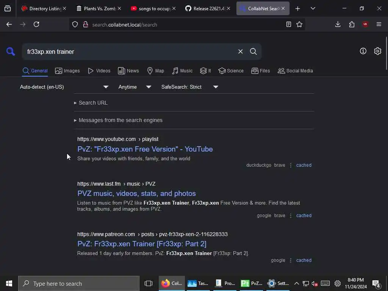Open a new browser tab
The width and height of the screenshot is (388, 291).
point(298,9)
